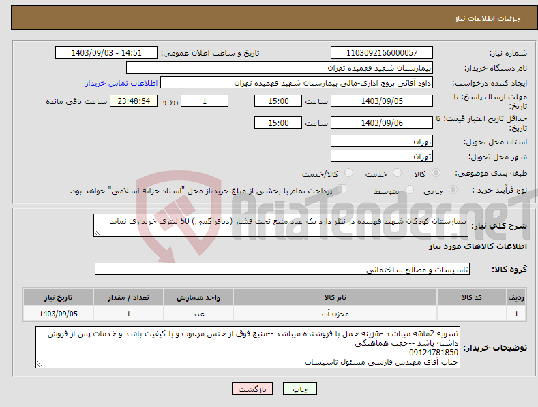
Task: Click buyer name field بیمارستان شهید فهمیده تهران
Action: pyautogui.click(x=280, y=67)
